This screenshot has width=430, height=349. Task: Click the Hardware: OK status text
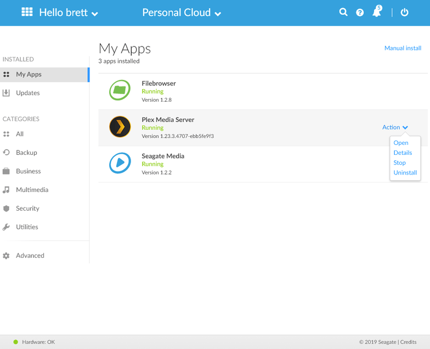click(x=38, y=342)
